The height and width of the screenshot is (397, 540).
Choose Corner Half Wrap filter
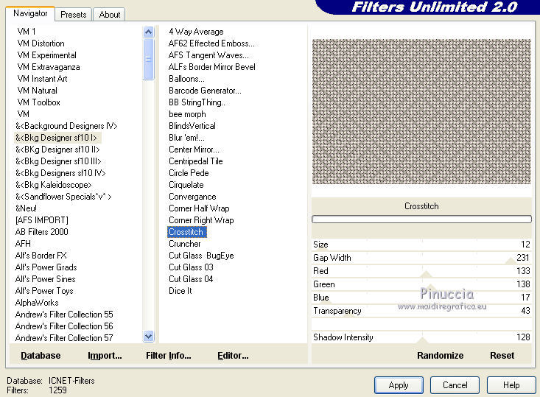199,208
